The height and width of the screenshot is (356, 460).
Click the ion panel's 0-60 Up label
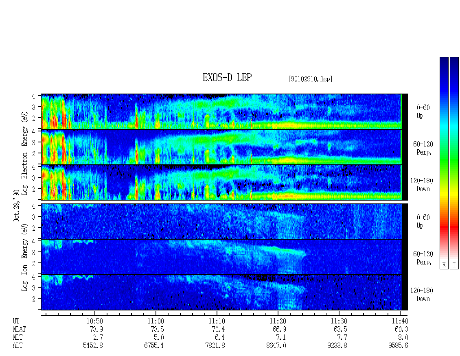pyautogui.click(x=423, y=221)
